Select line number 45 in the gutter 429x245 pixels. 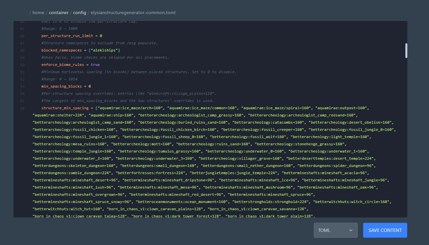coord(22,29)
